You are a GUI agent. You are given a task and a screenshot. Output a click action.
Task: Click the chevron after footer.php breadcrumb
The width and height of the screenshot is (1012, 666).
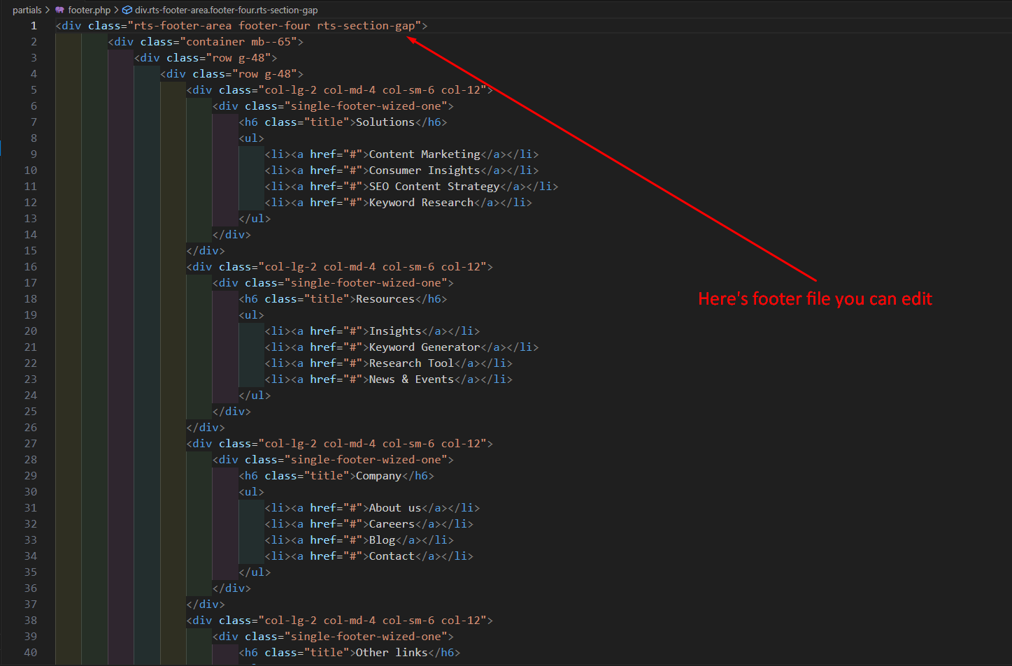116,10
